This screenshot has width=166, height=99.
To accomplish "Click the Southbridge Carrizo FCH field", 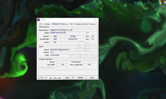I will point(73,39).
